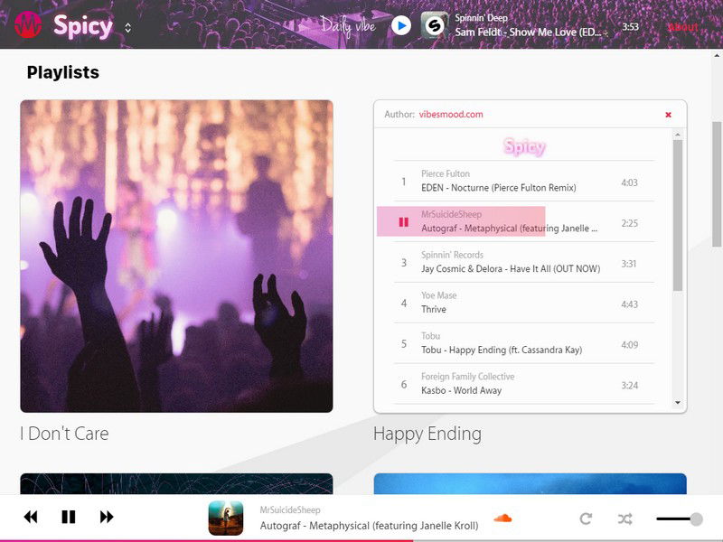Click the Spinnin' Deep track artwork
This screenshot has width=723, height=542.
click(x=435, y=25)
